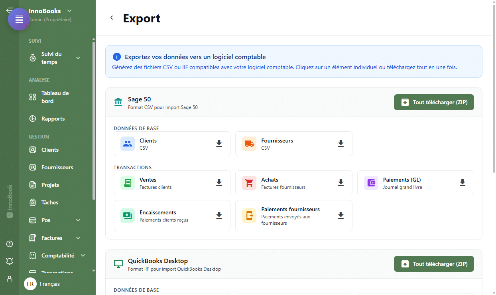Click the Sage 50 section title
This screenshot has height=295, width=496.
click(140, 99)
